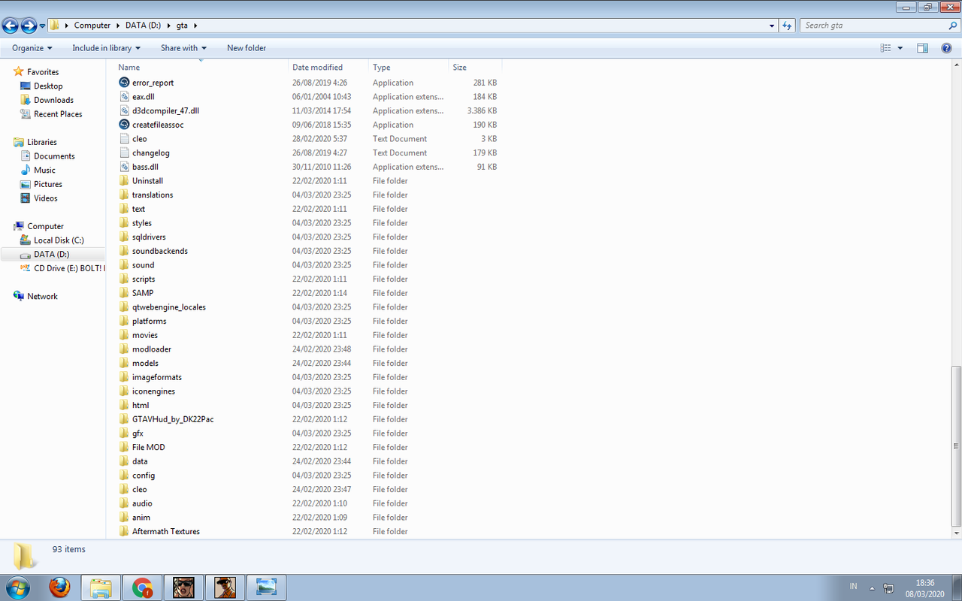Image resolution: width=962 pixels, height=601 pixels.
Task: Sort by the Name column header
Action: 202,68
